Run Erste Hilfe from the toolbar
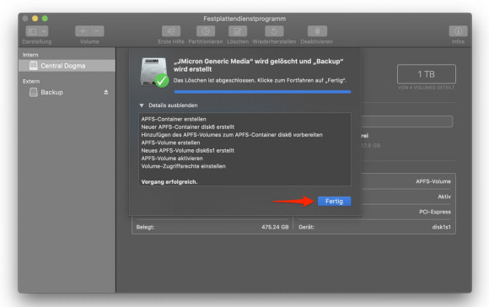489x307 pixels. pos(171,31)
